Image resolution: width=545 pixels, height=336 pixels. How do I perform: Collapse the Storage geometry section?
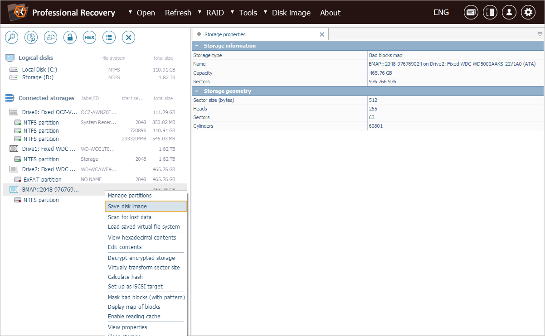pyautogui.click(x=196, y=91)
